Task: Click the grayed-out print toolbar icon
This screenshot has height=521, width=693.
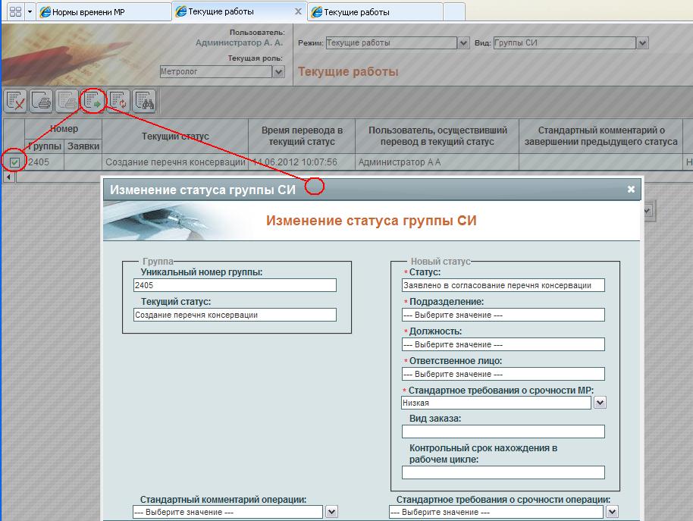Action: [67, 101]
